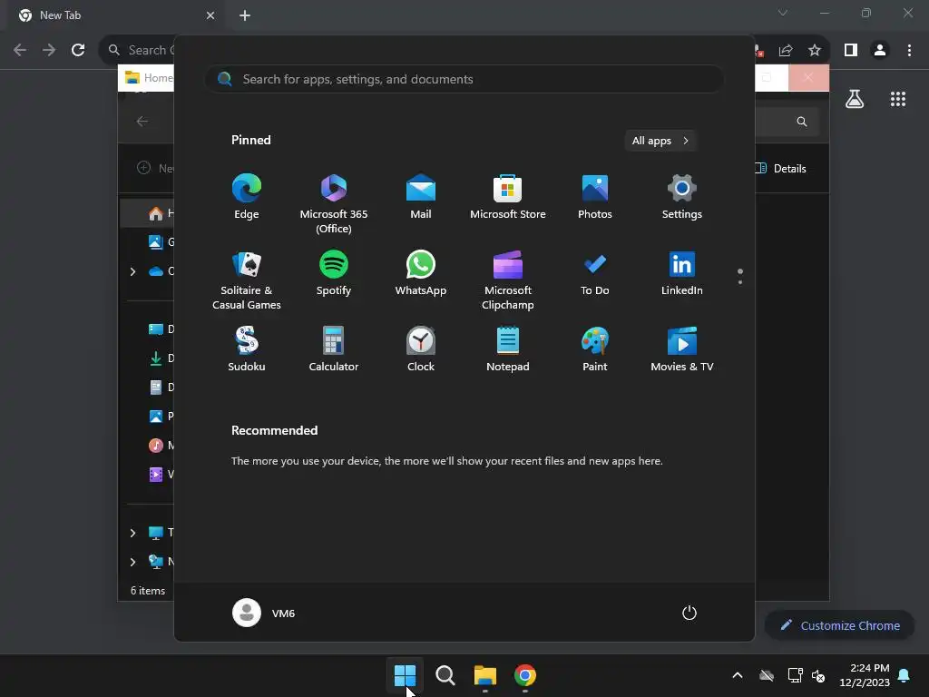Image resolution: width=929 pixels, height=697 pixels.
Task: Launch the Photos app
Action: pyautogui.click(x=595, y=196)
